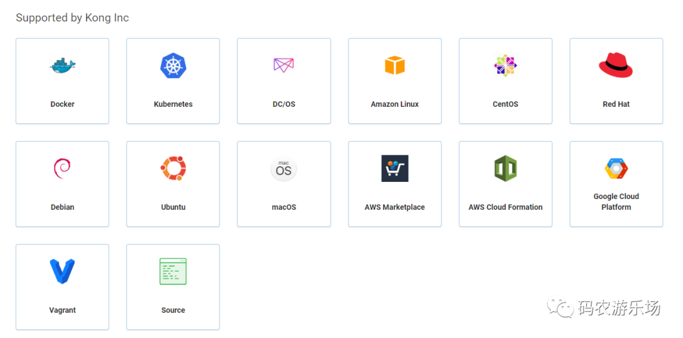Click the Supported by Kong Inc heading
683x338 pixels.
point(72,18)
